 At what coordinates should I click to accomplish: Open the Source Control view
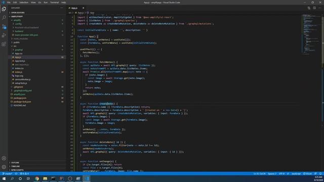[4, 27]
